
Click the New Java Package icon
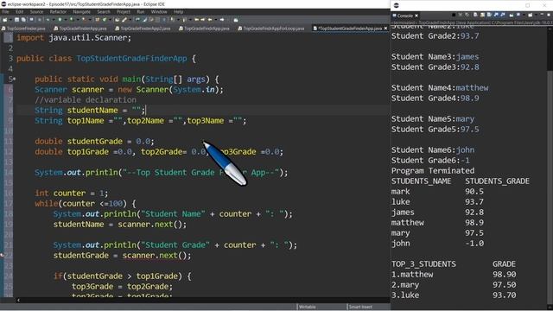pyautogui.click(x=98, y=20)
